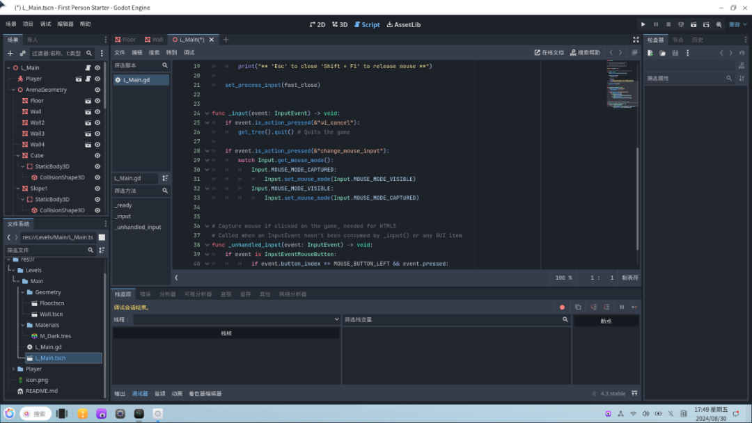752x423 pixels.
Task: Switch to the Floor scene tab
Action: click(x=125, y=40)
